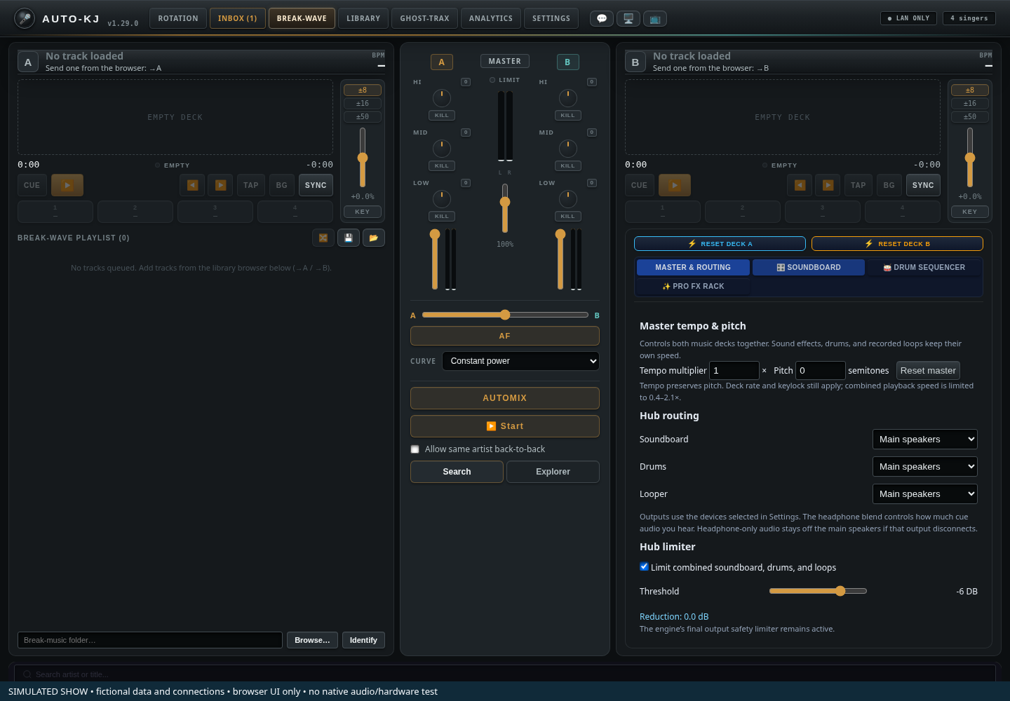Click the Deck A HI EQ knob
Image resolution: width=1010 pixels, height=701 pixels.
(442, 98)
